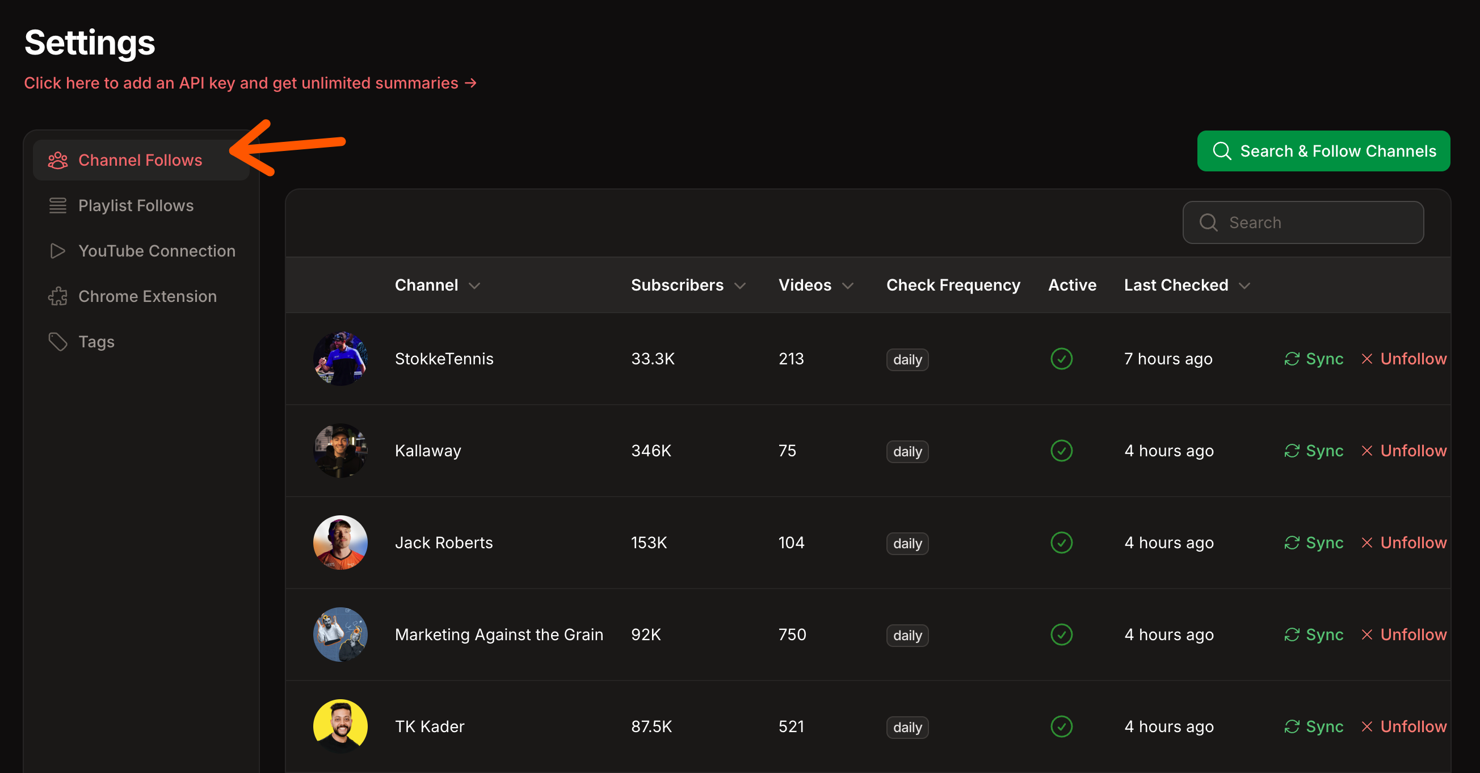
Task: Sort by the Last Checked column chevron
Action: tap(1244, 285)
